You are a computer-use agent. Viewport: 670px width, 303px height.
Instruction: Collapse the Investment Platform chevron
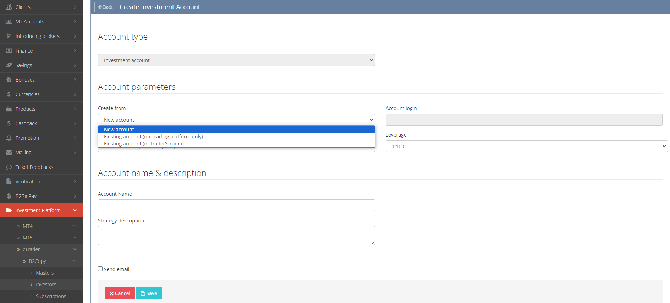[75, 210]
